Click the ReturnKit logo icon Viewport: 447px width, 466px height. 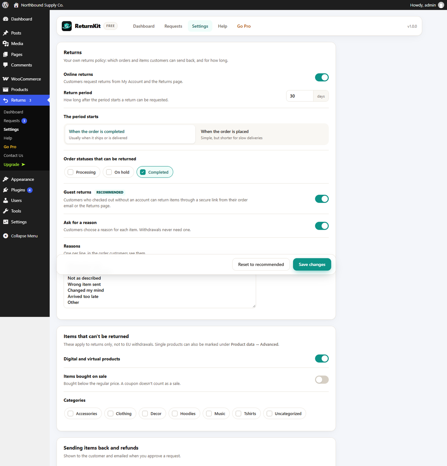pos(67,26)
